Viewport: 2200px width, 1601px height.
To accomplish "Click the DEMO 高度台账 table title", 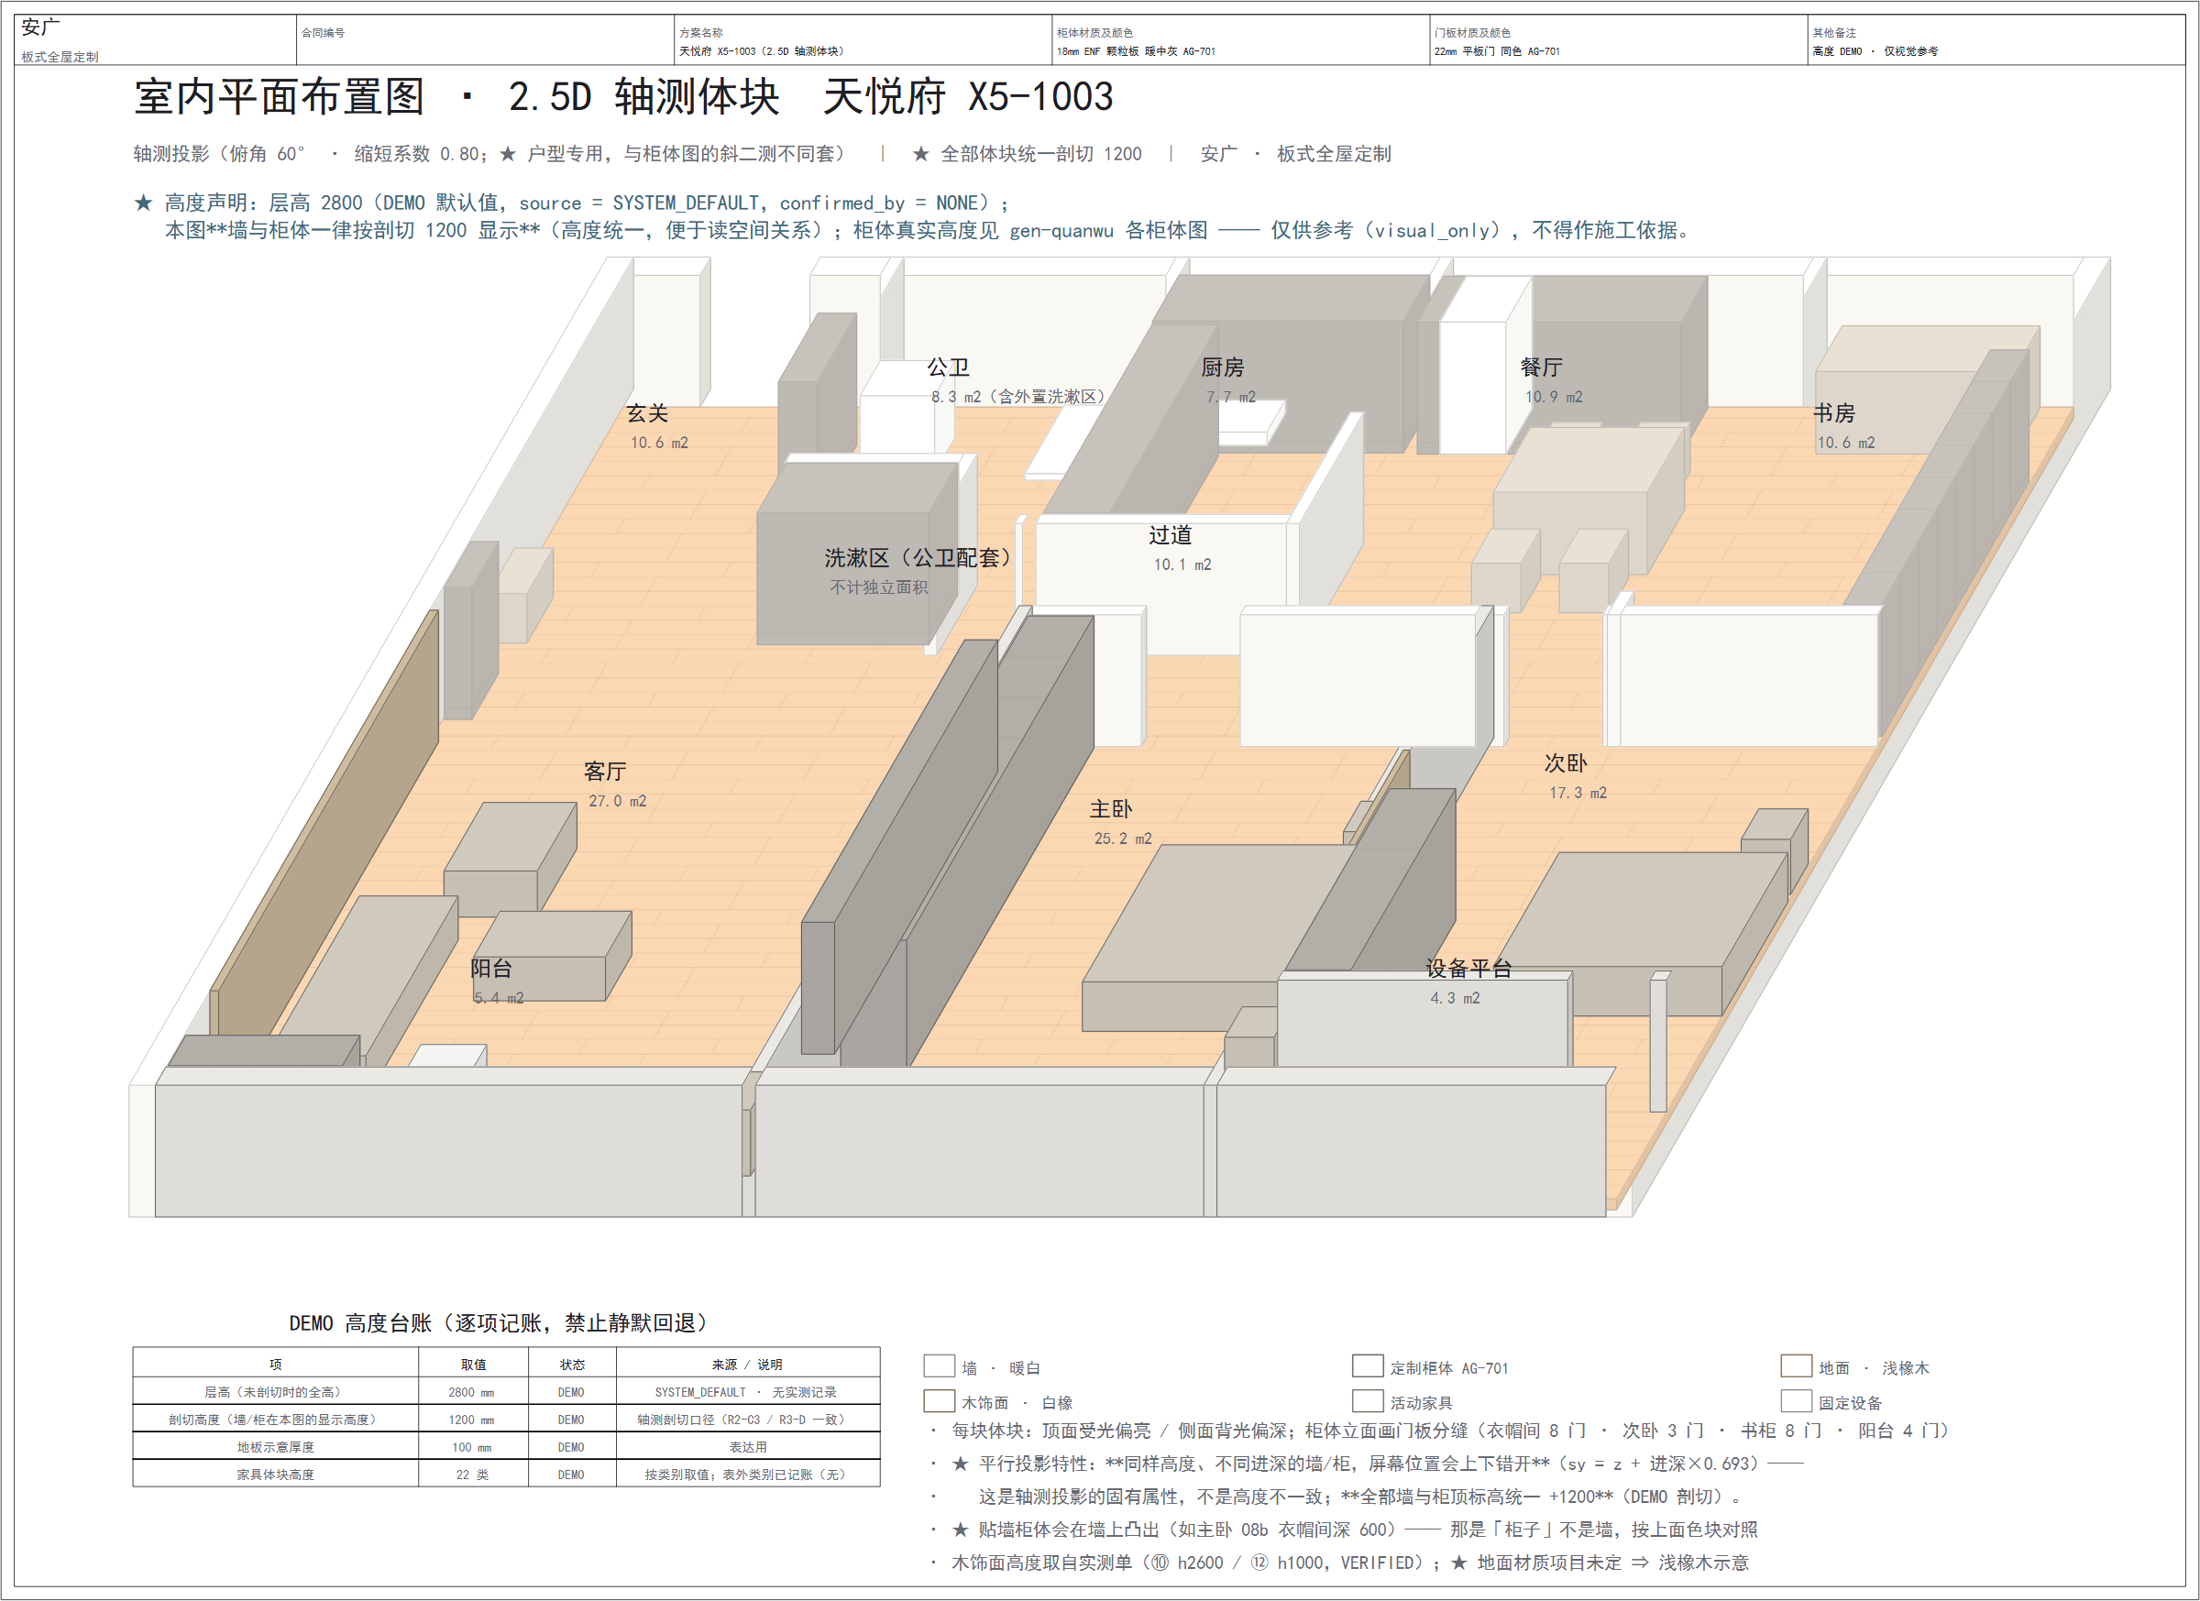I will 499,1322.
